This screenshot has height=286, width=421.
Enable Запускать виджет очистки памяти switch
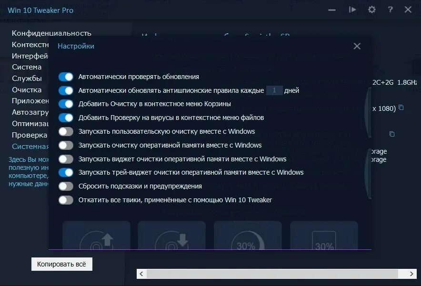tap(66, 159)
